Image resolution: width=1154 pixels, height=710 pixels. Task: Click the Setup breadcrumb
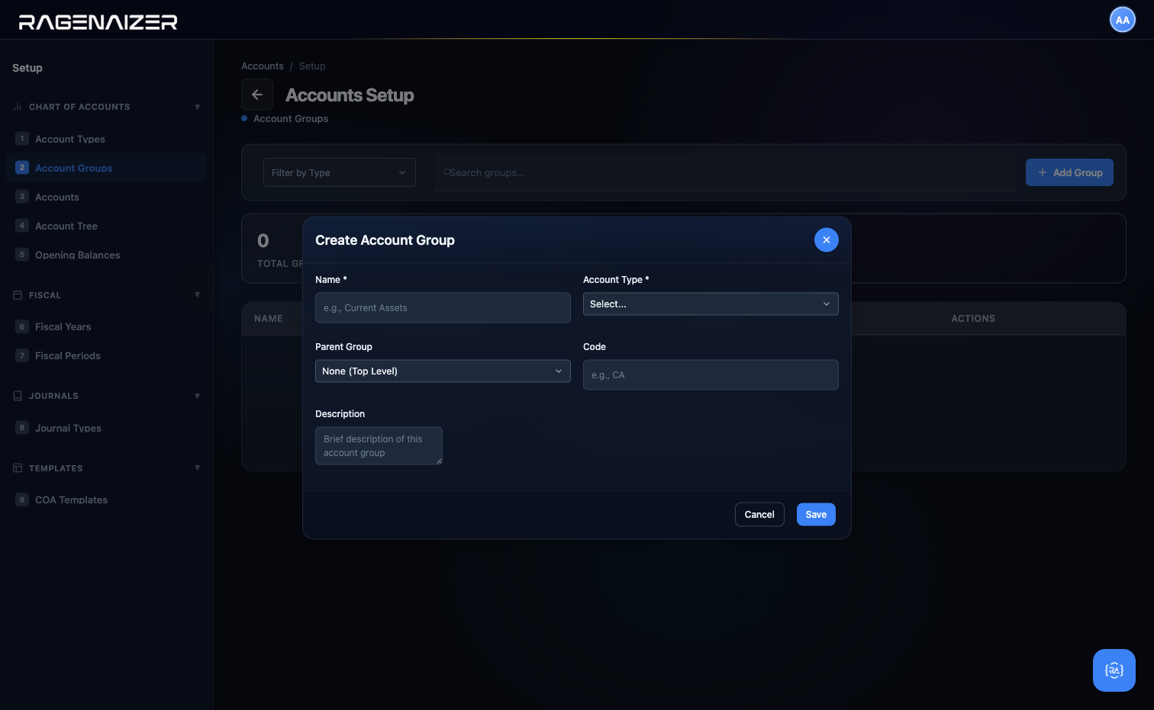312,66
